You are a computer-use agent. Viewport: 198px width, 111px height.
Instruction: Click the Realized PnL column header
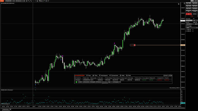153,78
